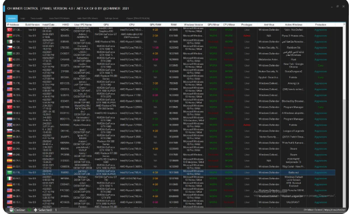Click the scrollbar up arrow
The height and width of the screenshot is (215, 350).
tap(344, 24)
